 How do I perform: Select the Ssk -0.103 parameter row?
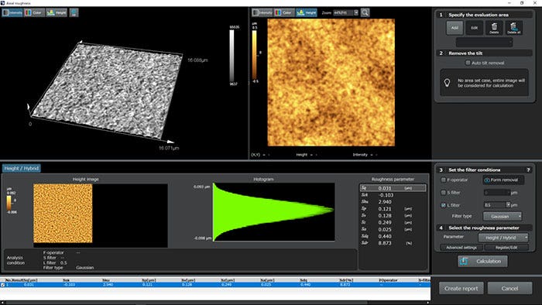point(393,195)
